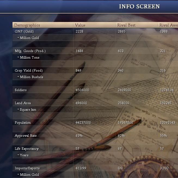Click GNP rival best 2865
Viewport: 178px width, 178px height.
[x=122, y=31]
